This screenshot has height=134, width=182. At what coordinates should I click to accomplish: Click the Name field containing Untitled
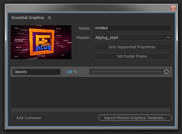coord(132,28)
